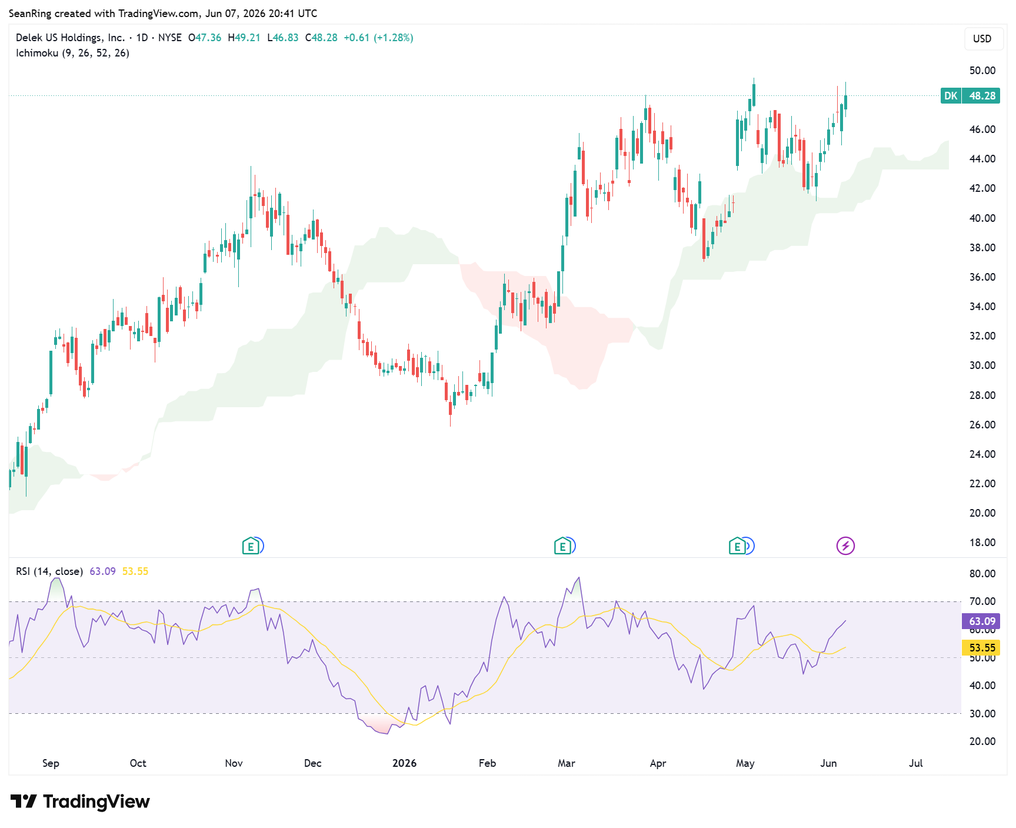
Task: Click the Jun label on time axis
Action: click(828, 763)
